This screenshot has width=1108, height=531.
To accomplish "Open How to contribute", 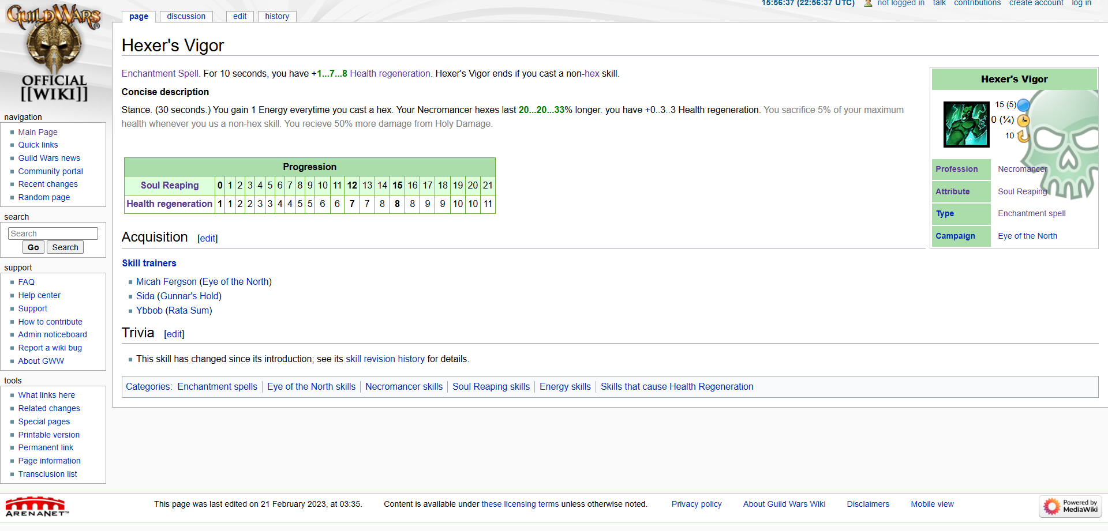I will point(50,322).
